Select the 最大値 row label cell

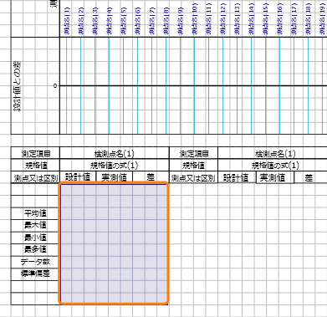click(x=35, y=225)
